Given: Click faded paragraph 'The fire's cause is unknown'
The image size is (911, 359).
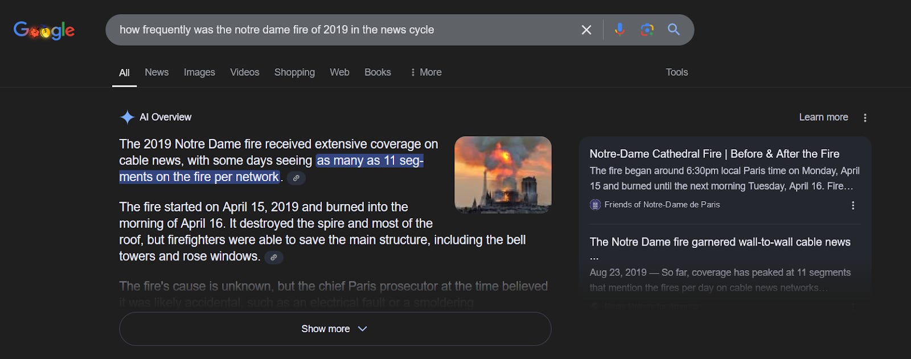Looking at the screenshot, I should (334, 294).
